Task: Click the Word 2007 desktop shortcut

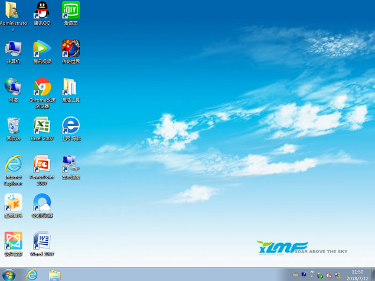Action: coord(41,241)
